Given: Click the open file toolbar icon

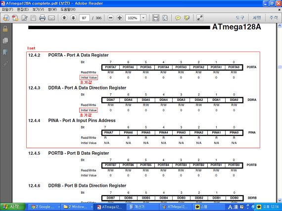Looking at the screenshot, I should click(x=6, y=18).
